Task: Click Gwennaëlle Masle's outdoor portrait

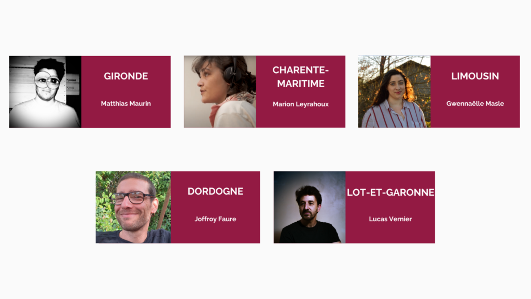Action: pyautogui.click(x=394, y=91)
